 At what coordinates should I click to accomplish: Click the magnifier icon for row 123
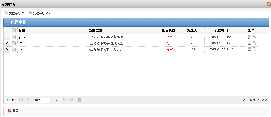pyautogui.click(x=254, y=43)
